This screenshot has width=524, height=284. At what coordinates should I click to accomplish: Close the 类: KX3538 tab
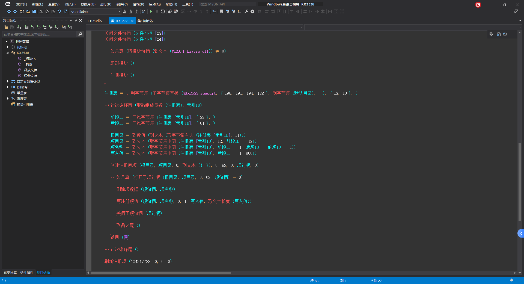click(x=132, y=21)
